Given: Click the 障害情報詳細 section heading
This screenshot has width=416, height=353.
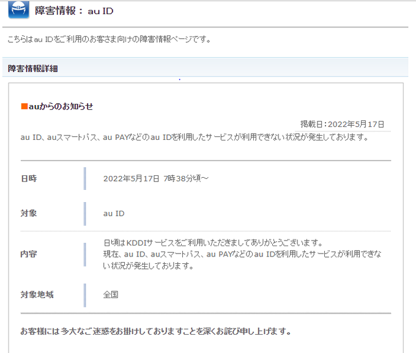Looking at the screenshot, I should 33,68.
